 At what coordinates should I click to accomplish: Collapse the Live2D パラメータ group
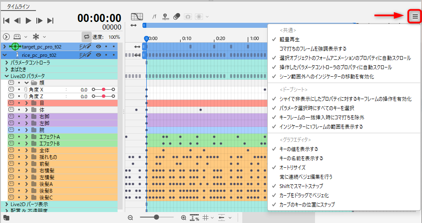(7, 76)
